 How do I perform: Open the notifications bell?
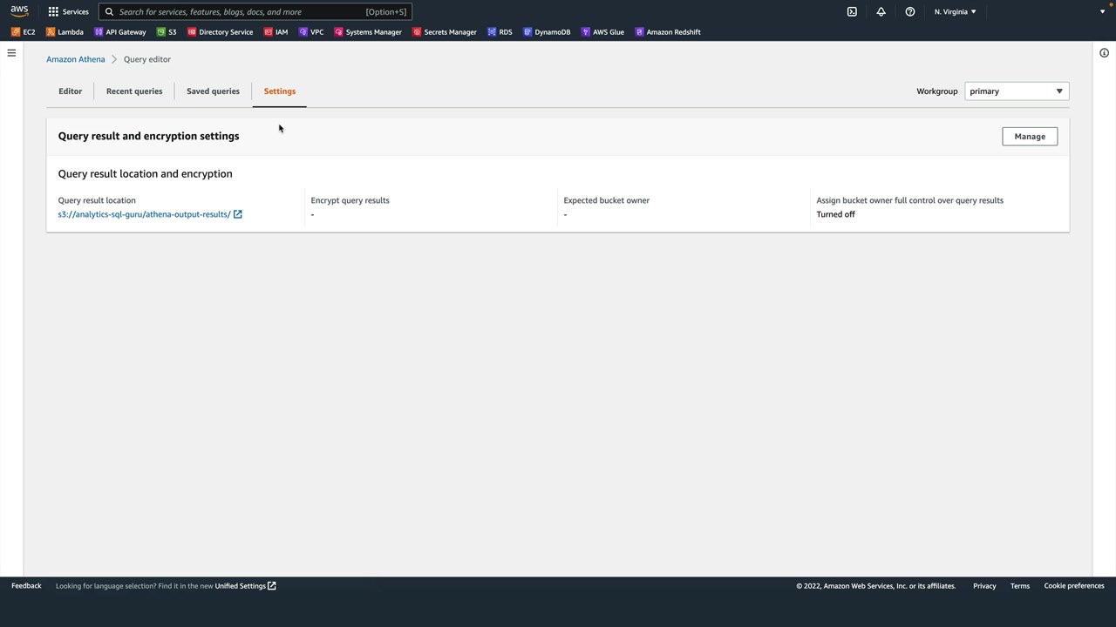tap(881, 11)
